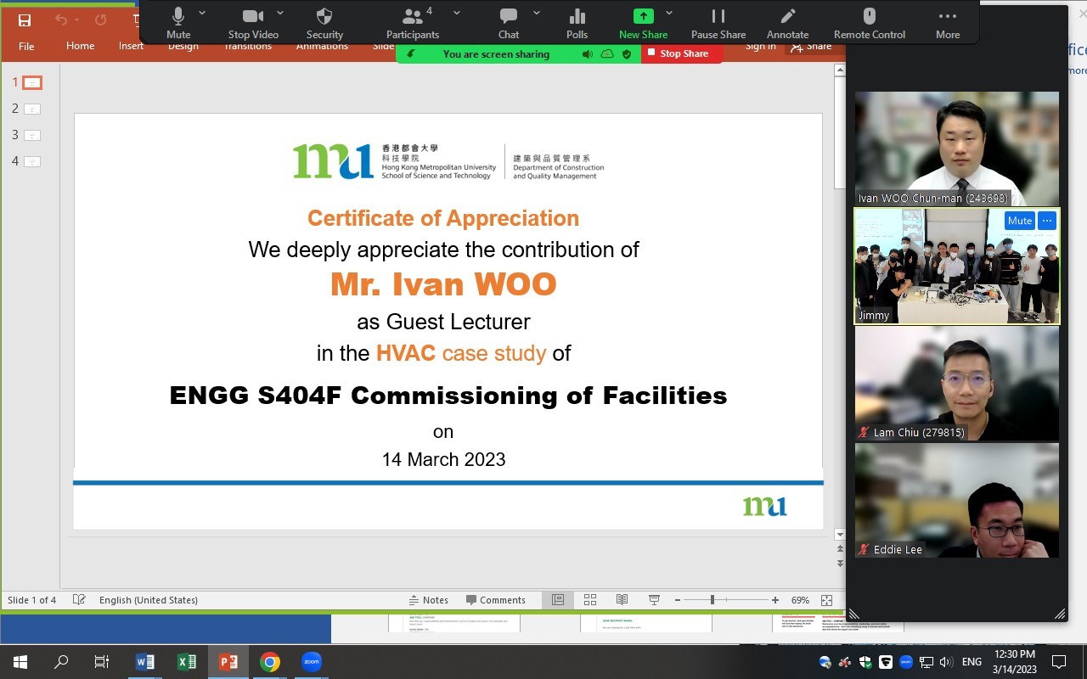1087x679 pixels.
Task: Click the Annotate pencil tool
Action: tap(787, 23)
